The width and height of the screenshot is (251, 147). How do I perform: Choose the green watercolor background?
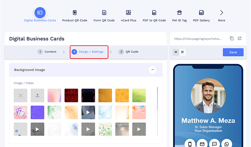[x=139, y=96]
